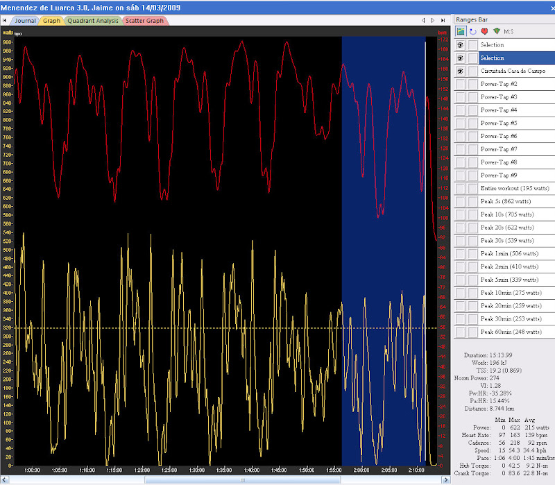555x485 pixels.
Task: Toggle eye icon of the unhighlighted Selection row
Action: [460, 45]
